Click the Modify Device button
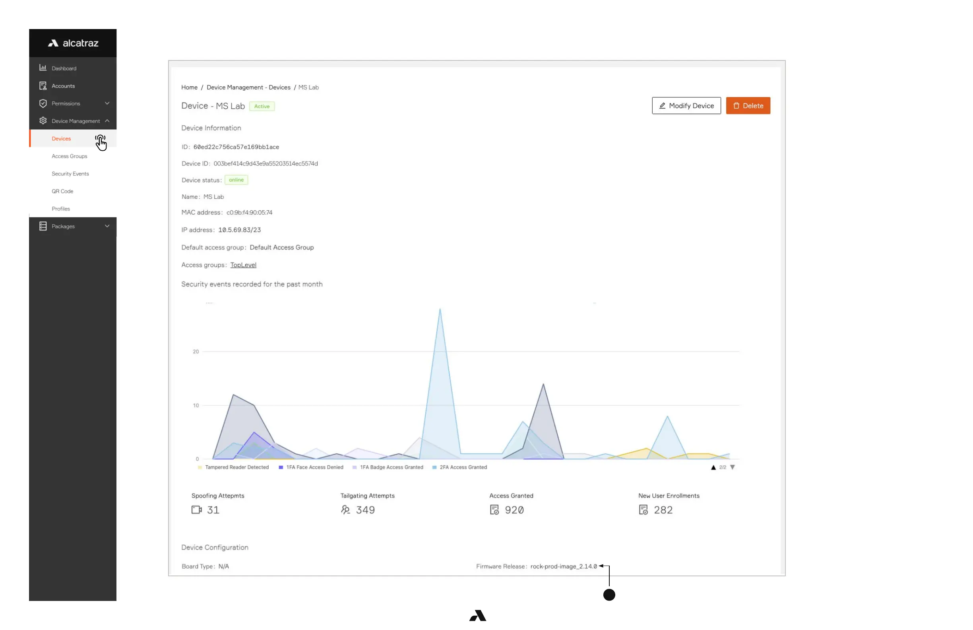The image size is (973, 630). 686,105
